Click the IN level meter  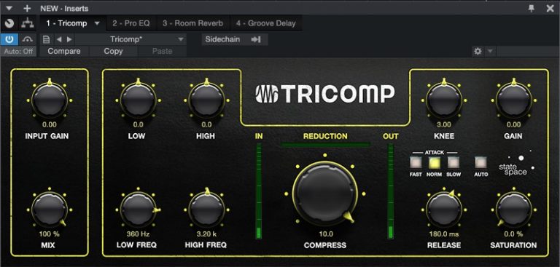tap(259, 191)
